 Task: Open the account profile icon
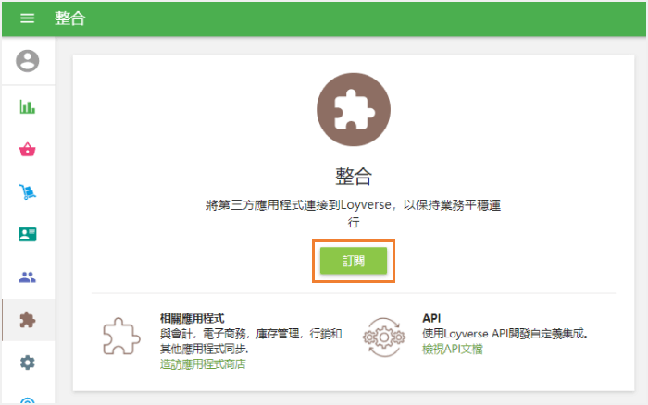(x=27, y=61)
